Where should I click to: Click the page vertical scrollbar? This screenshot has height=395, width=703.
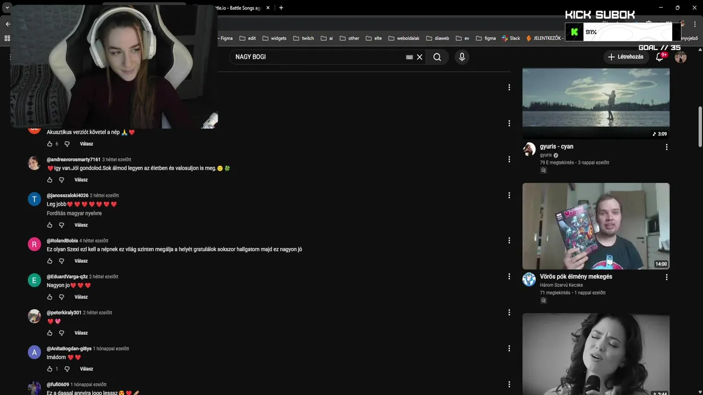700,127
